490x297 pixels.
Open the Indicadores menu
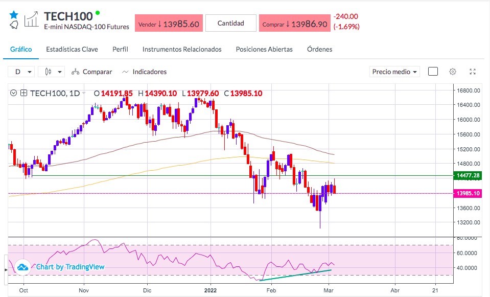144,72
